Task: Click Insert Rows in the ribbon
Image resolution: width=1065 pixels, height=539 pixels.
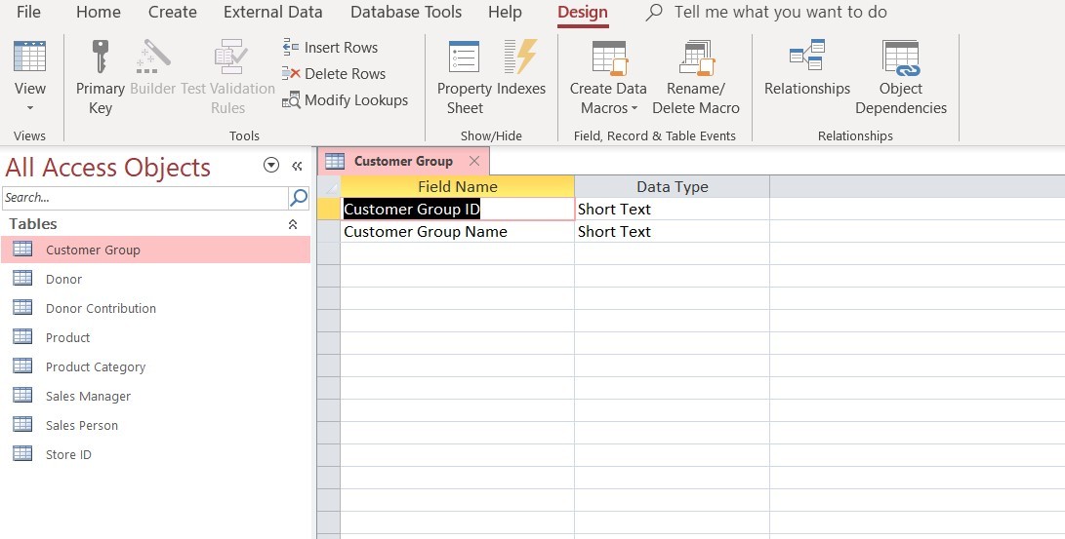Action: point(330,48)
